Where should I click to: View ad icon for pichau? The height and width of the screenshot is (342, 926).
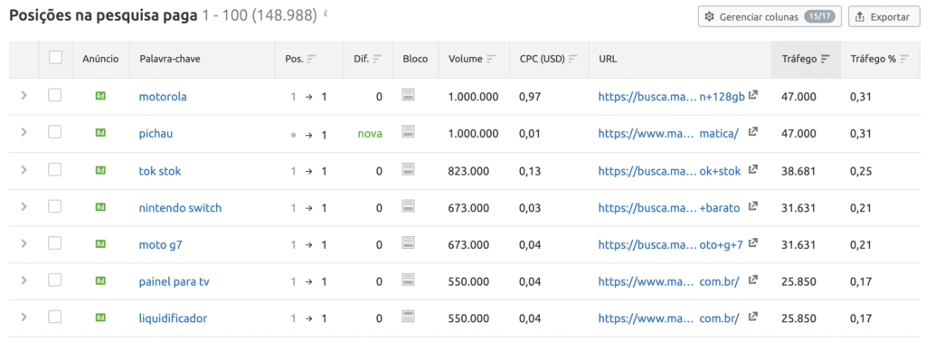pyautogui.click(x=100, y=133)
